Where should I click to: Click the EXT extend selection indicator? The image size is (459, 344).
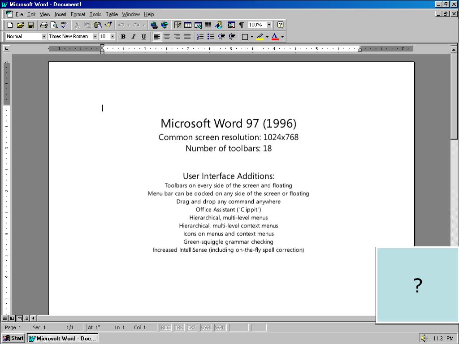(192, 327)
